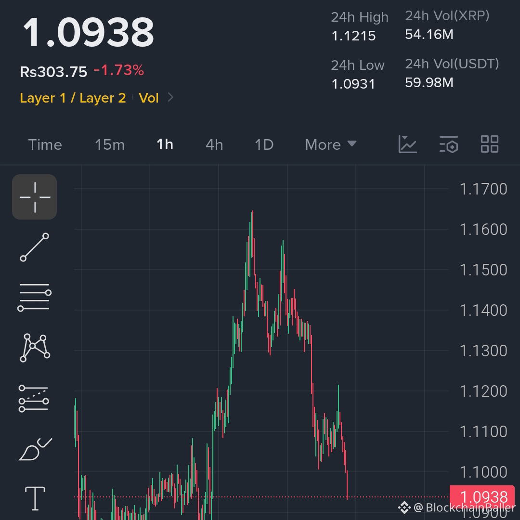The width and height of the screenshot is (520, 520).
Task: Click the 24h Vol(USDT) value 59.98M
Action: coord(429,83)
